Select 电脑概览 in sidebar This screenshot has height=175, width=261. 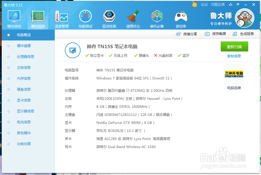click(x=28, y=35)
